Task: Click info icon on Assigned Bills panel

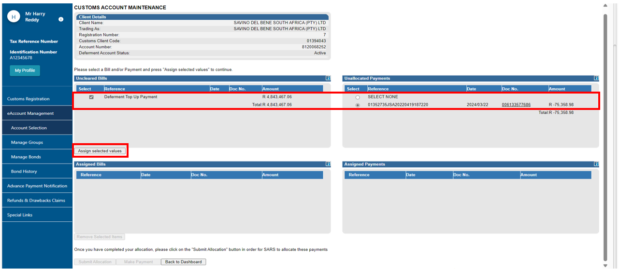Action: [328, 164]
